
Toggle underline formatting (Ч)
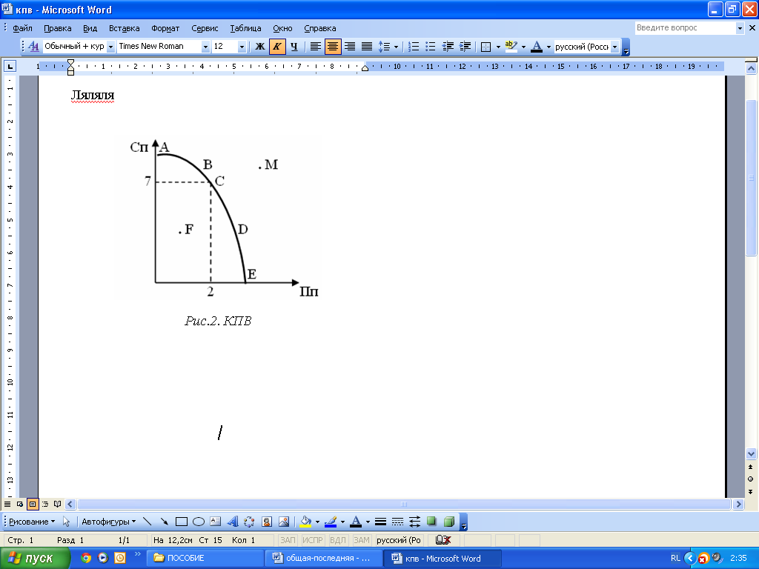(294, 47)
